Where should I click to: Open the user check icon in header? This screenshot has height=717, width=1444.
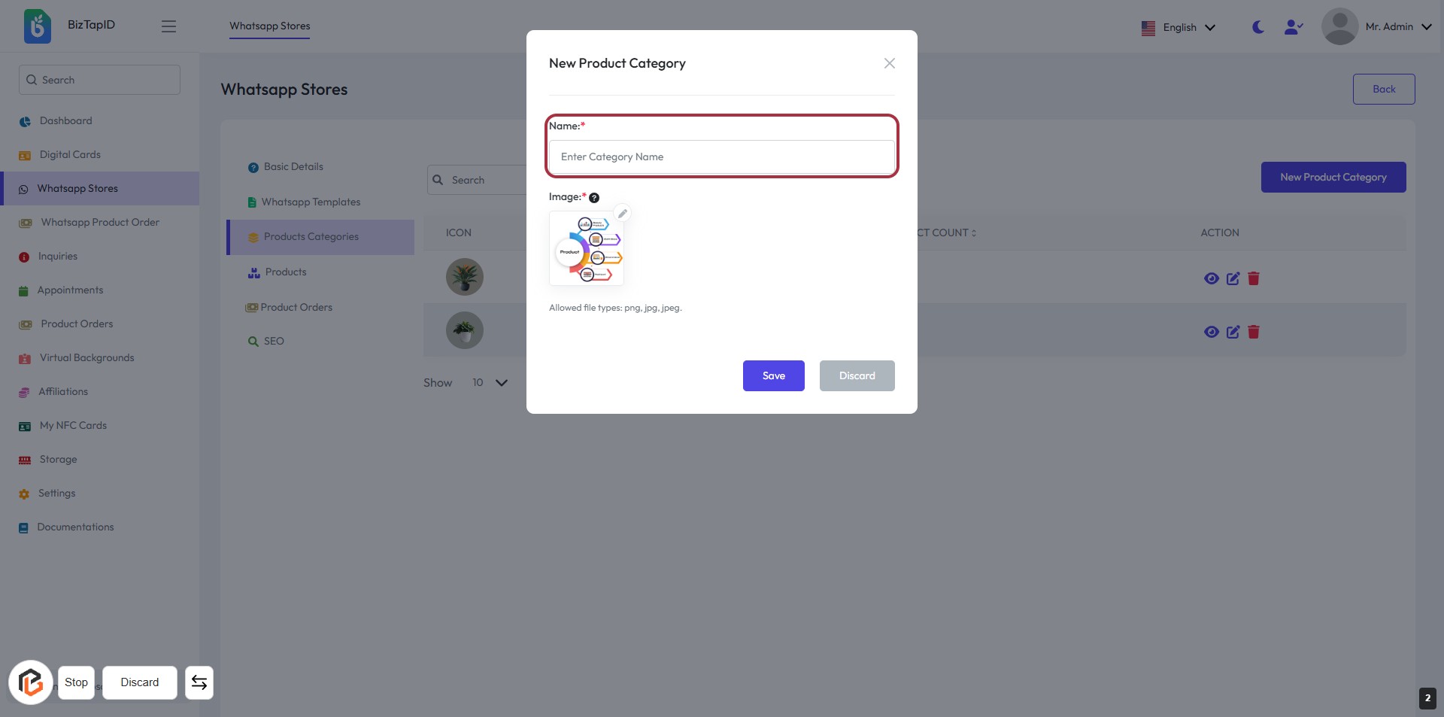click(x=1294, y=27)
